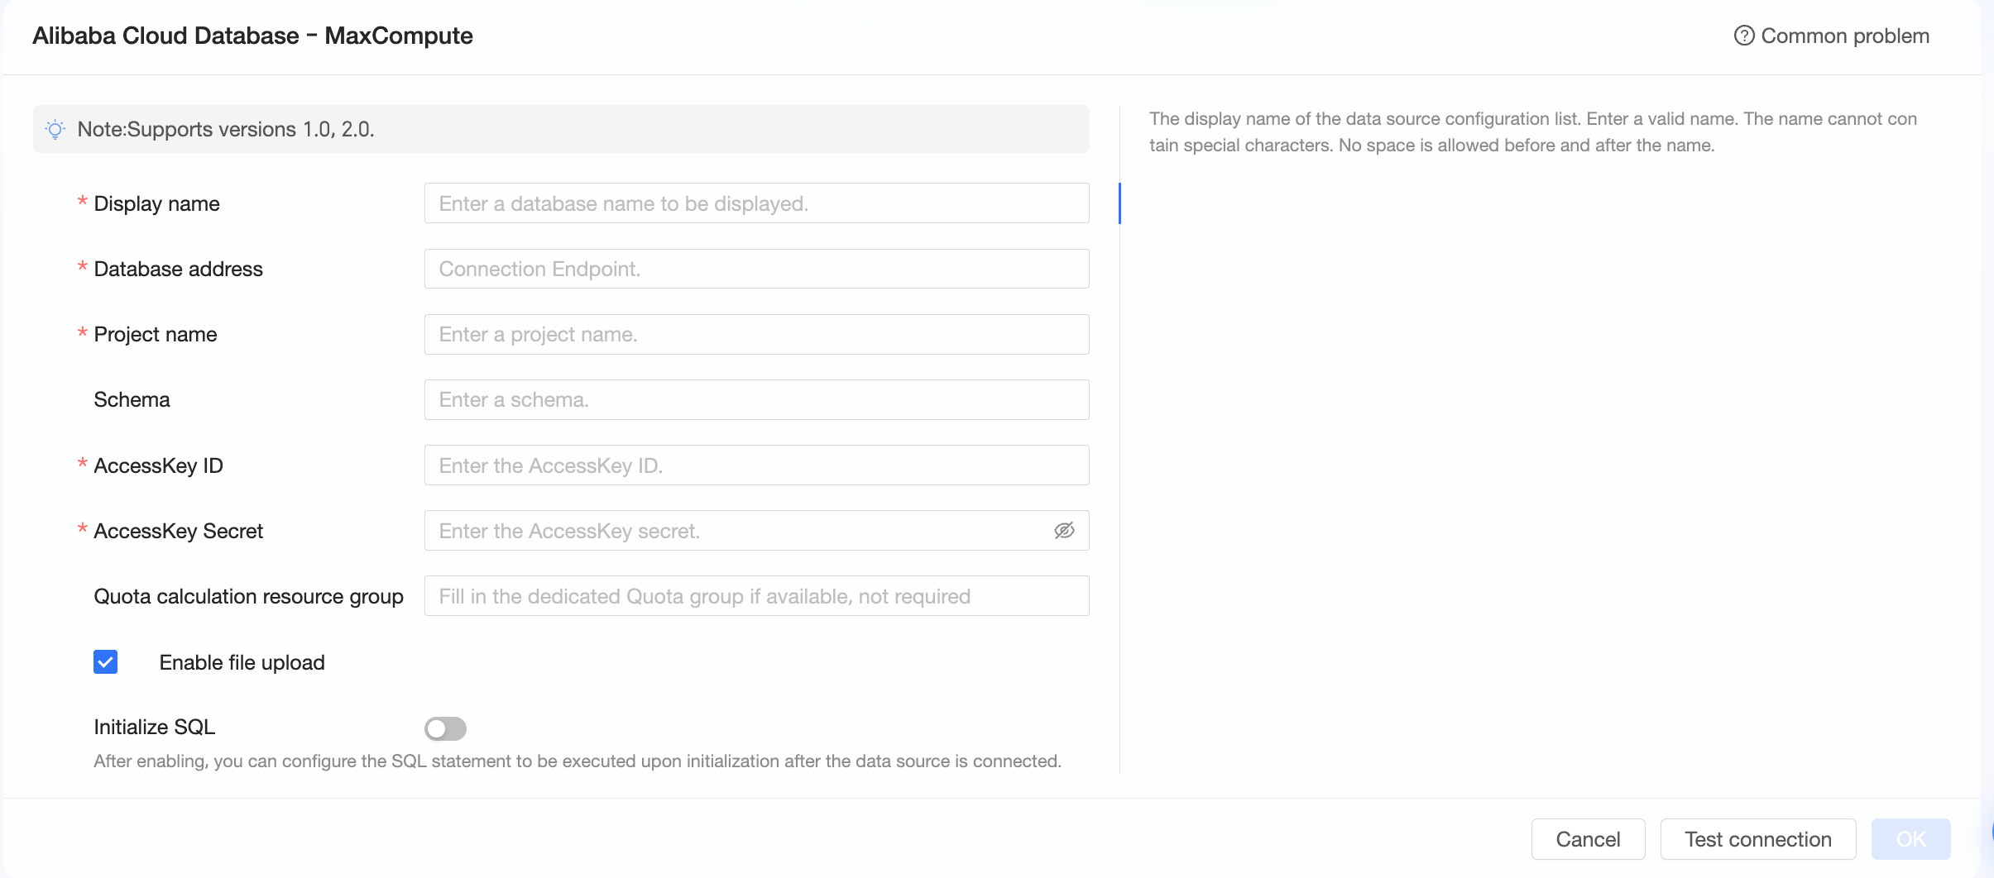
Task: Click into the Schema input field
Action: tap(756, 399)
